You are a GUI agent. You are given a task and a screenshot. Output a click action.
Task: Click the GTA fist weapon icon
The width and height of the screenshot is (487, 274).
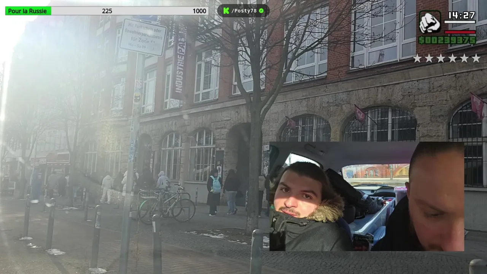(x=430, y=22)
